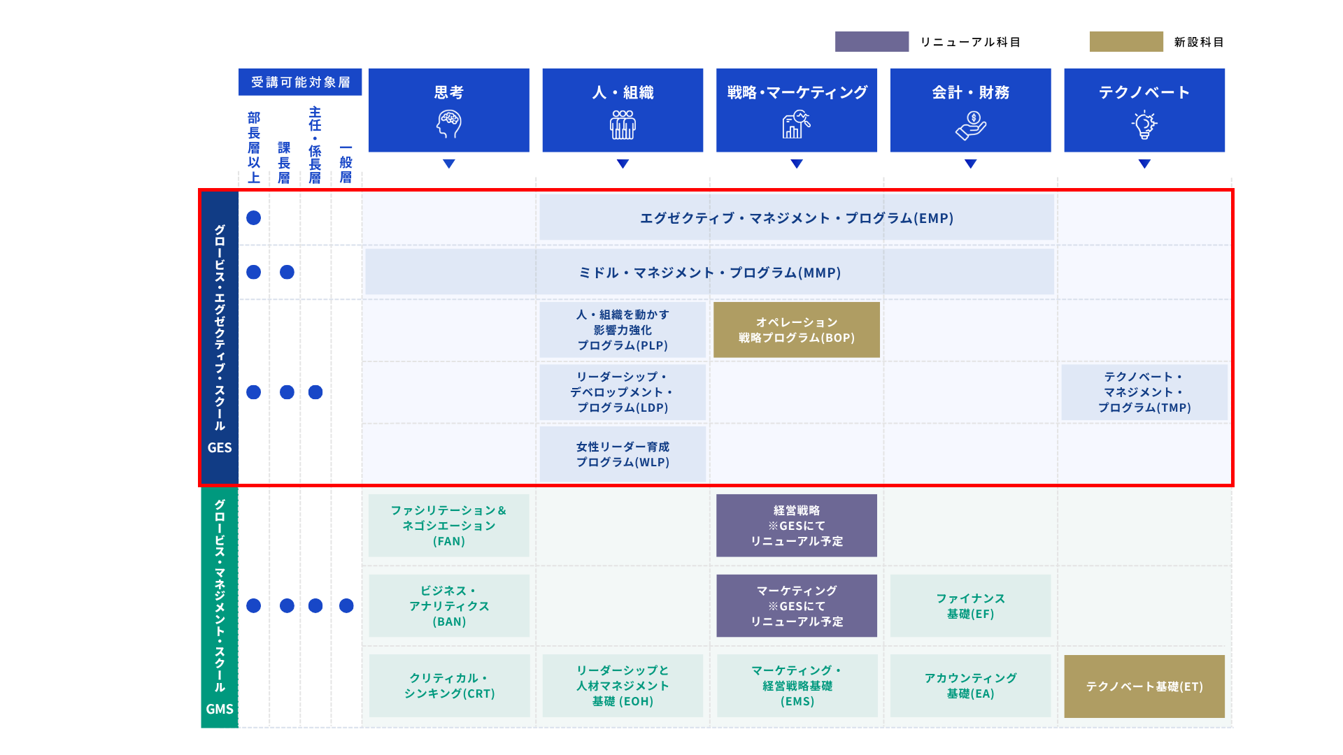Click the people group icon under 人・組織
The image size is (1343, 755).
click(623, 124)
